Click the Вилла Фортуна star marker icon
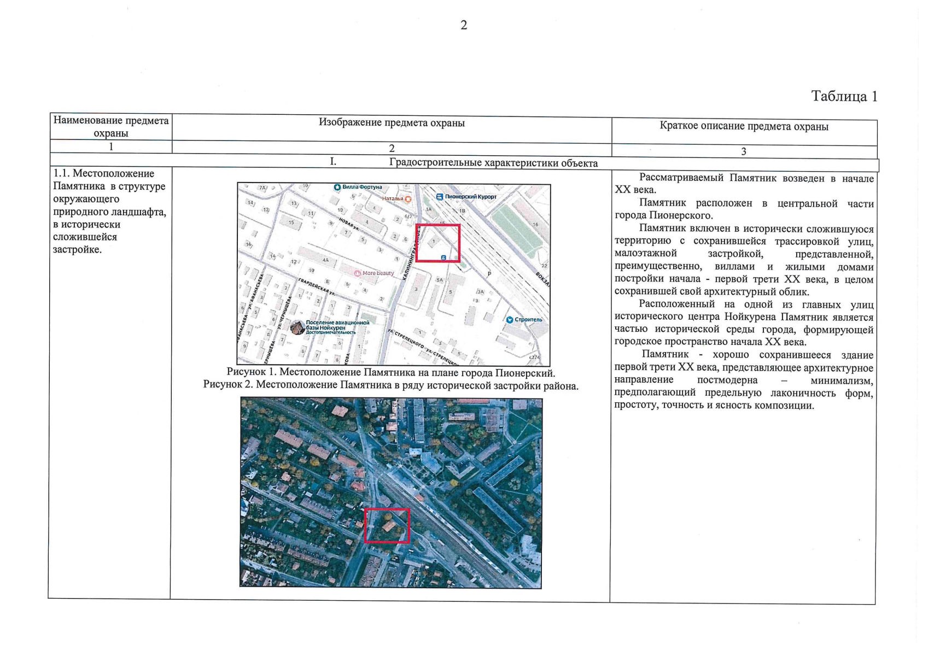The height and width of the screenshot is (656, 928). click(x=337, y=188)
